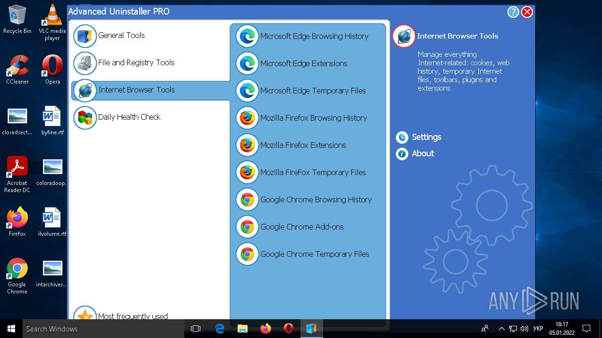This screenshot has width=602, height=338.
Task: Click Edge icon for Extensions
Action: click(x=247, y=63)
